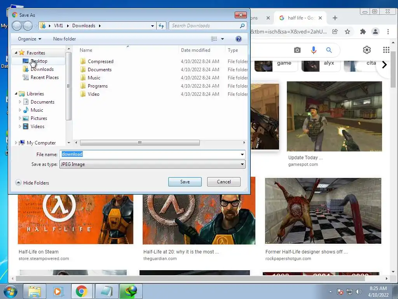Refresh the Downloads folder listing
This screenshot has width=398, height=299.
tap(161, 26)
